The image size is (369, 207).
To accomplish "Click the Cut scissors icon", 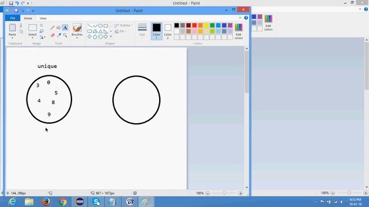I will [21, 25].
